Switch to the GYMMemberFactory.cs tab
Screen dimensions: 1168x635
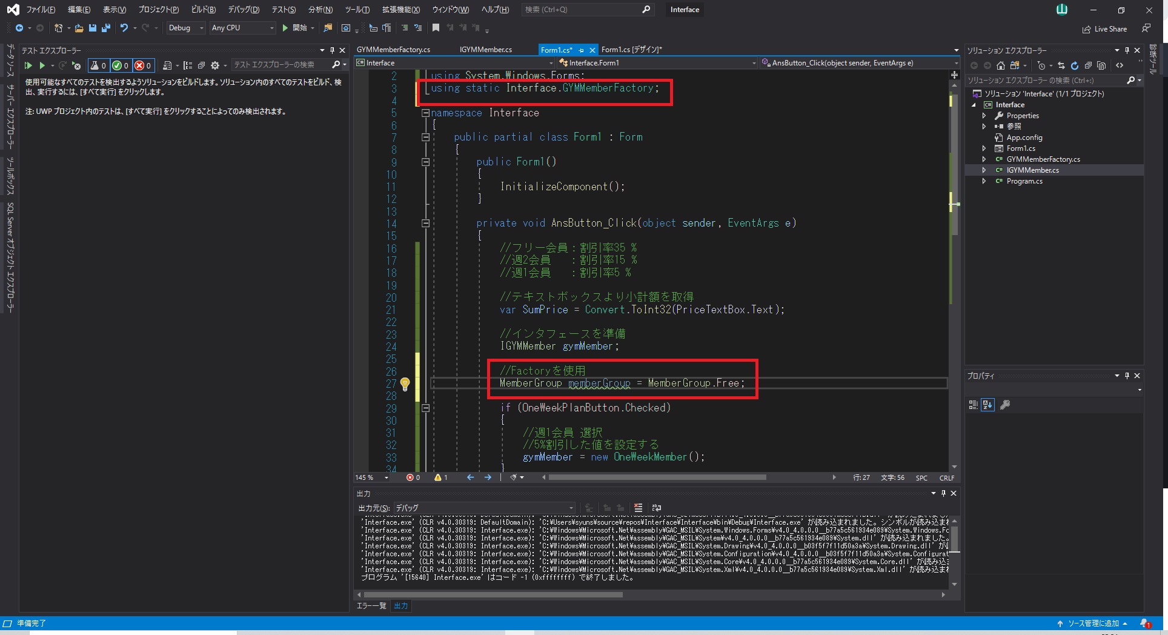(394, 50)
